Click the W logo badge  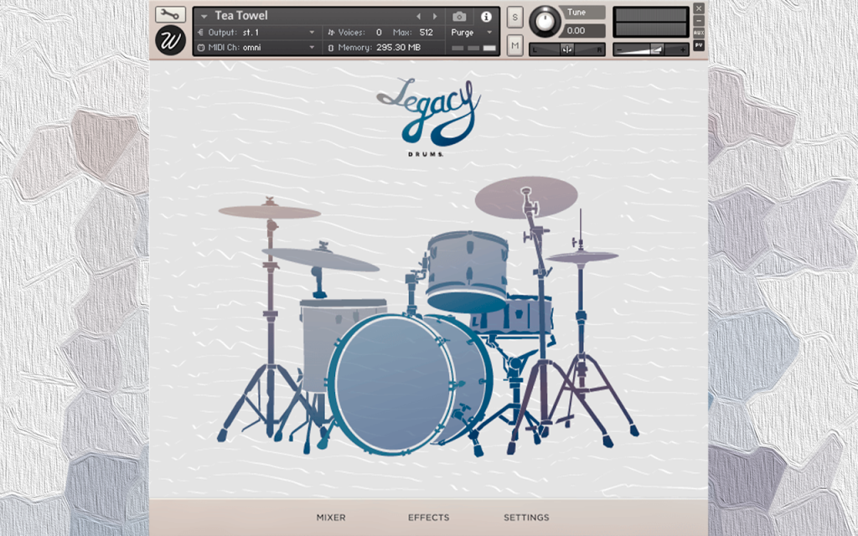pyautogui.click(x=170, y=40)
